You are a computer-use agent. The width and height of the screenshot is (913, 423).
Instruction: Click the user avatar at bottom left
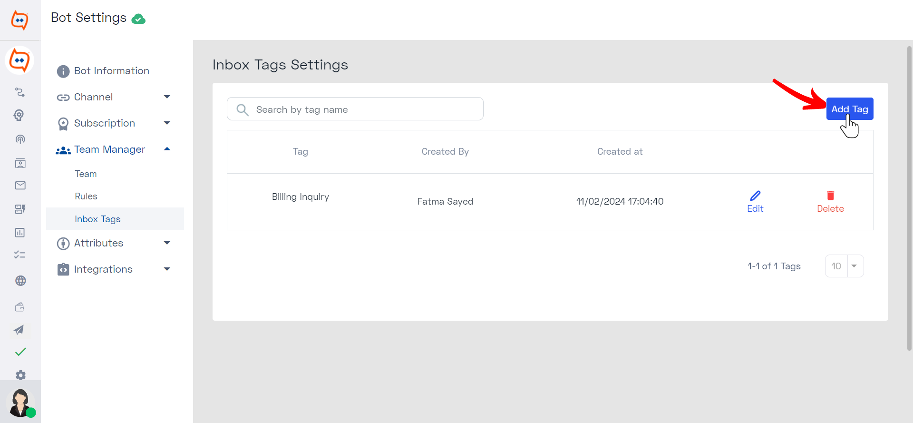(20, 403)
